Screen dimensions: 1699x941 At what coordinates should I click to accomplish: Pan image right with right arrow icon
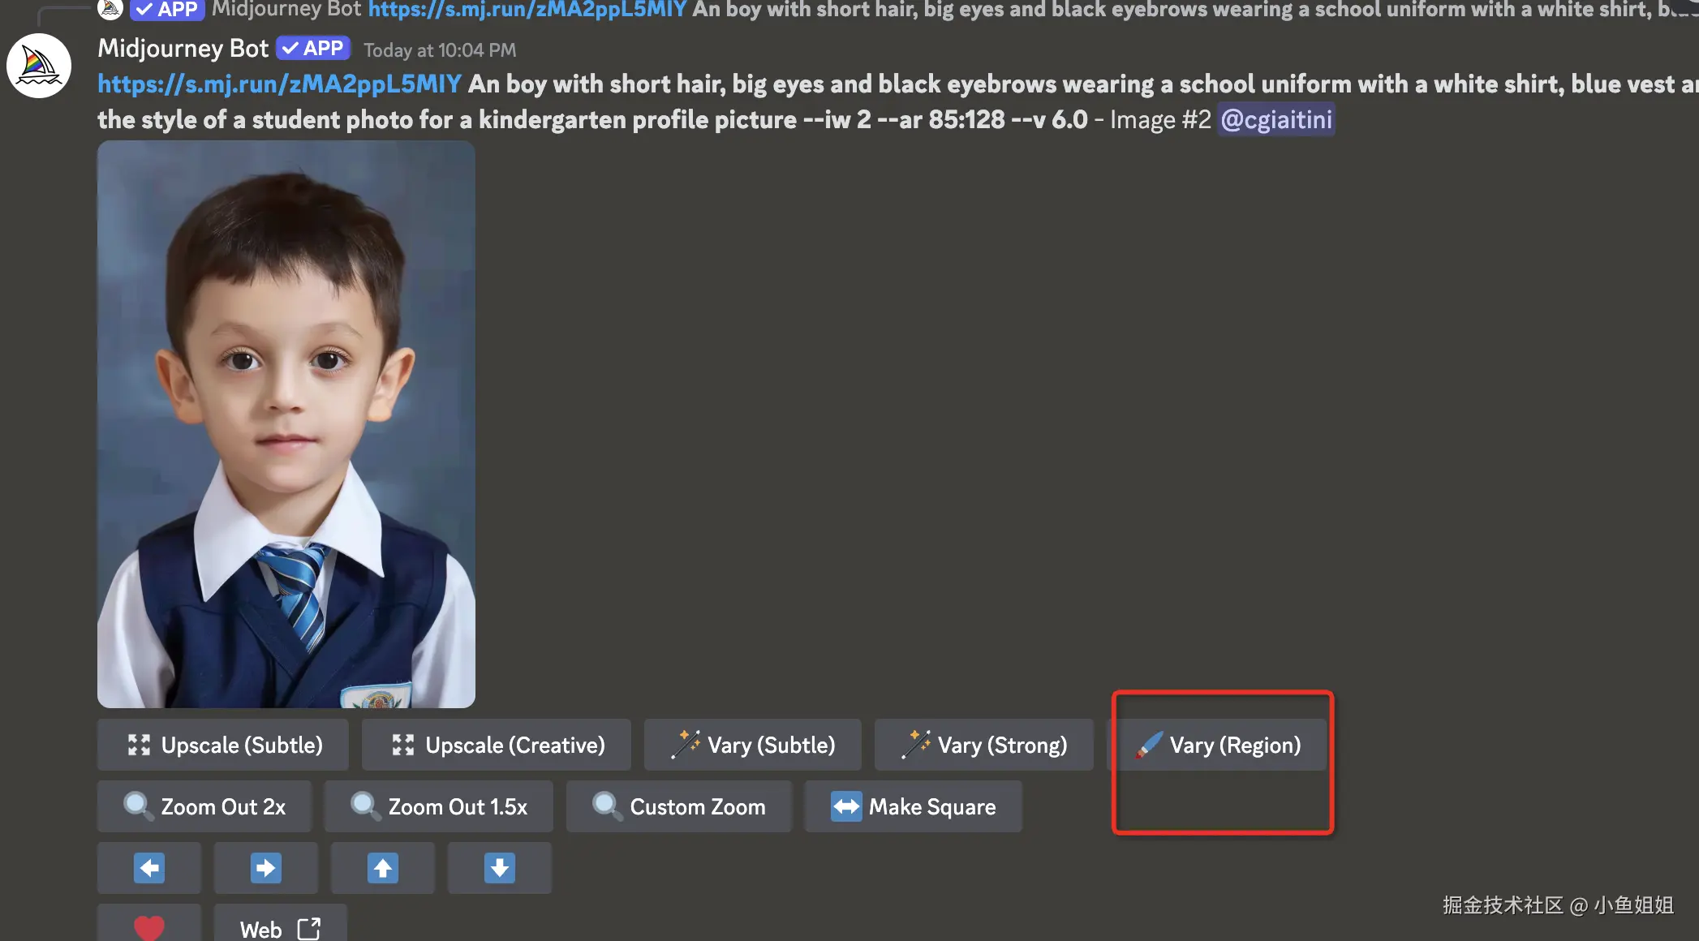click(266, 868)
